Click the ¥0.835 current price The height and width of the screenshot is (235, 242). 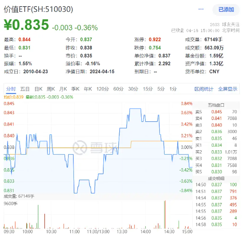26,25
